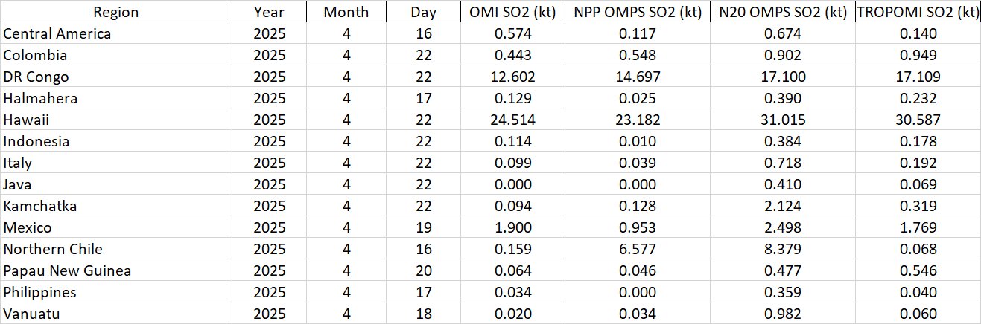Select the Vanuatu region cell
This screenshot has height=324, width=981.
click(32, 314)
